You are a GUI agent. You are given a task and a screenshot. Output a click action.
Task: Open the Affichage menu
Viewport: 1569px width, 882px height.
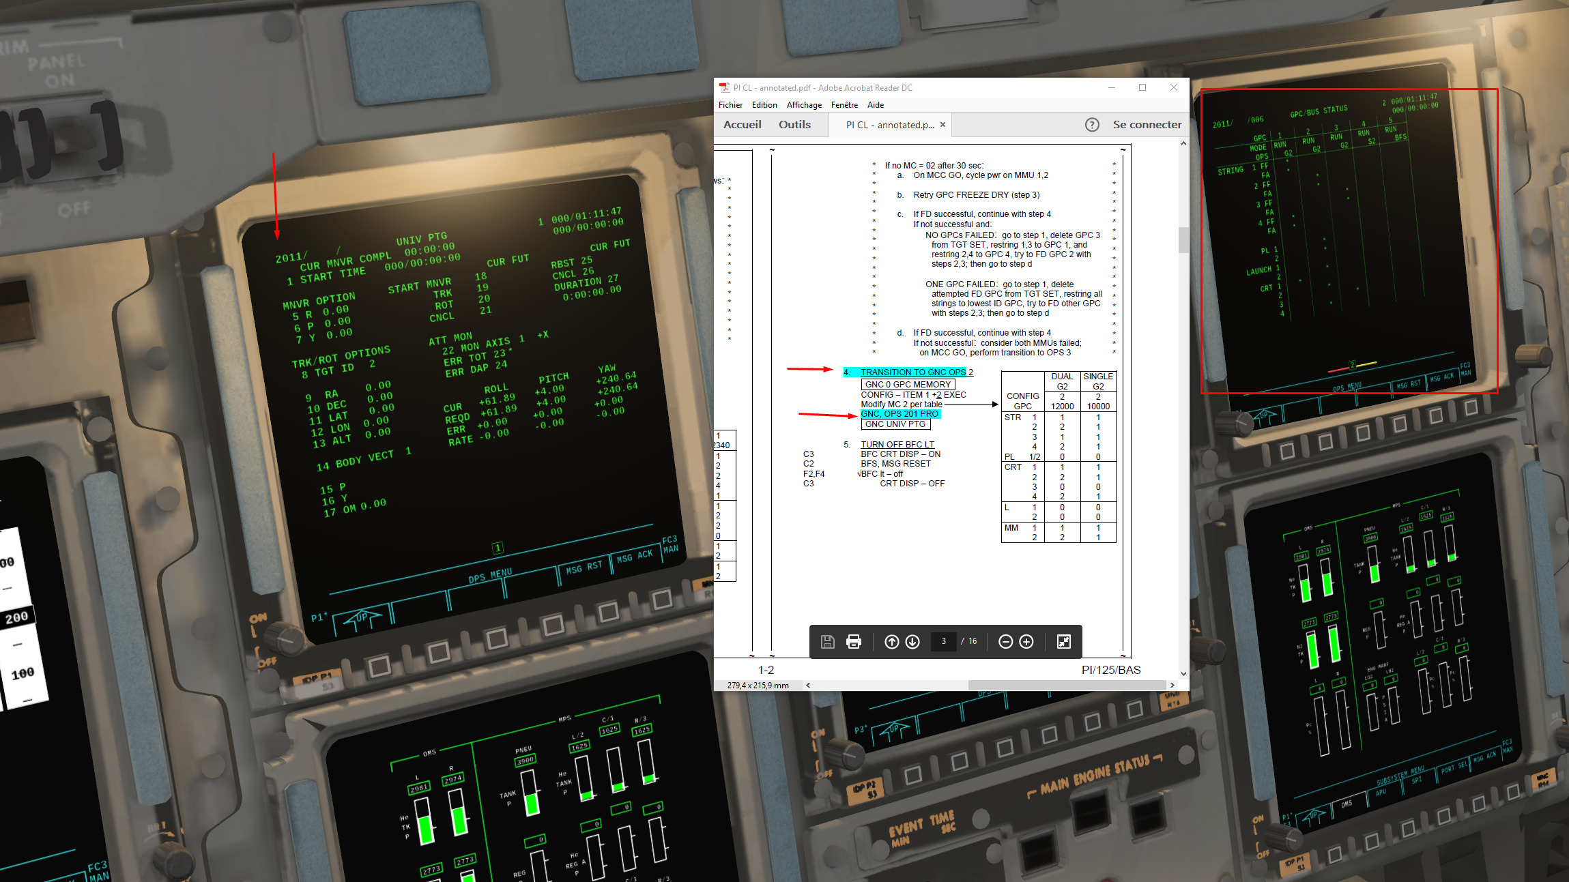point(804,104)
